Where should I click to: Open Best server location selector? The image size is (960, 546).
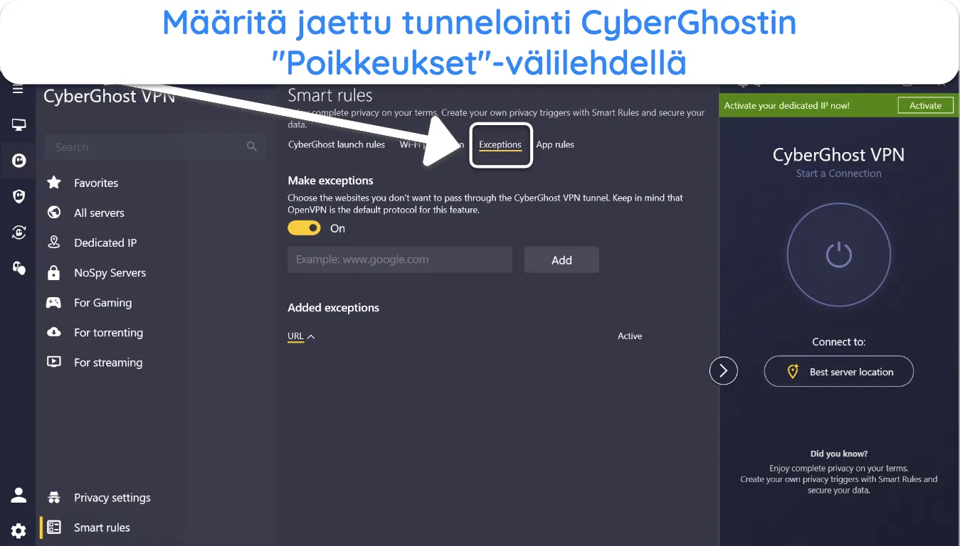click(x=839, y=371)
